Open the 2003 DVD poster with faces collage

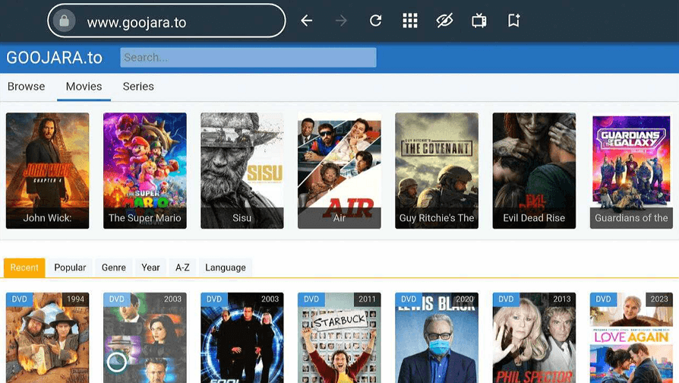click(x=144, y=337)
